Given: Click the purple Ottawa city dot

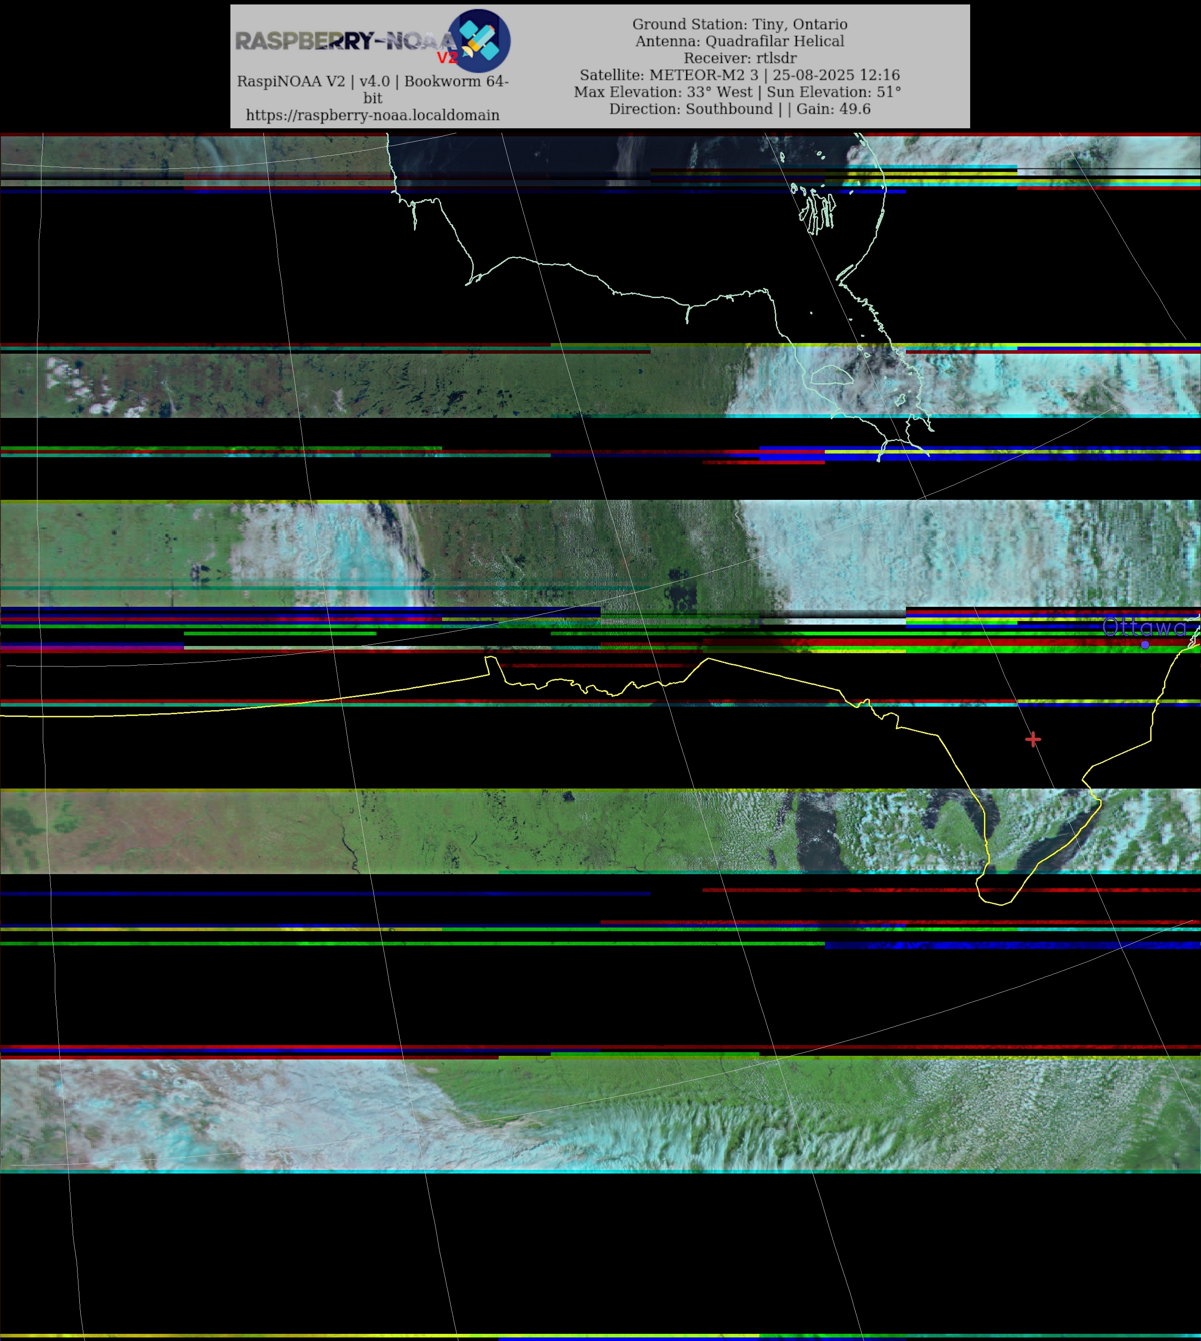Looking at the screenshot, I should [x=1145, y=645].
